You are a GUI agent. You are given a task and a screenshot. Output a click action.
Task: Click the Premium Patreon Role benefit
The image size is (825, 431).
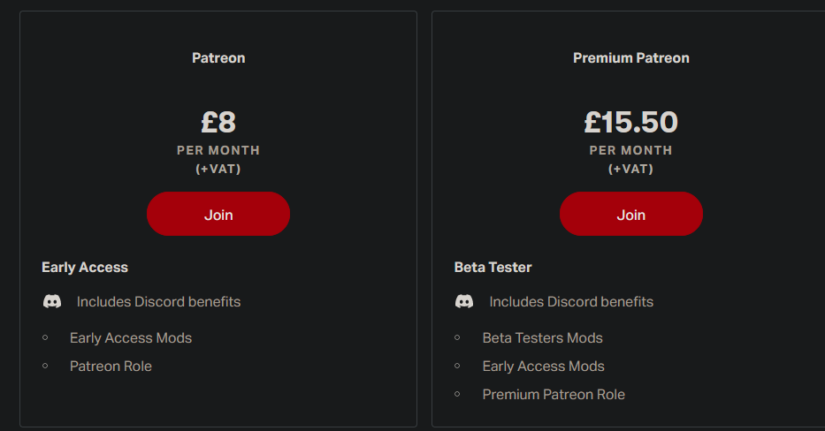click(x=554, y=395)
